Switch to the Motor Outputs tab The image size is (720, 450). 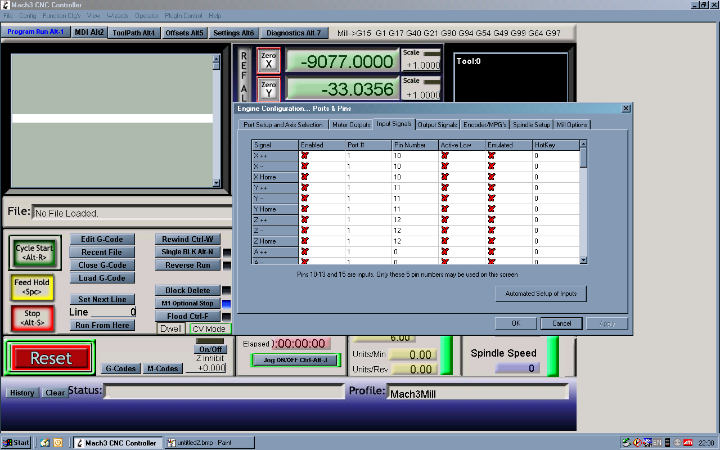351,125
